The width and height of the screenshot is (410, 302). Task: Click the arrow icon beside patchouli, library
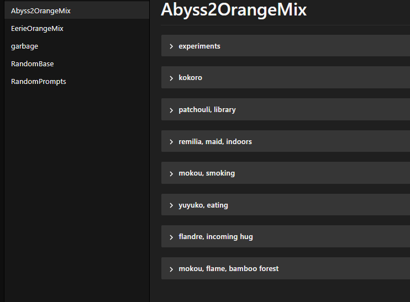(171, 110)
